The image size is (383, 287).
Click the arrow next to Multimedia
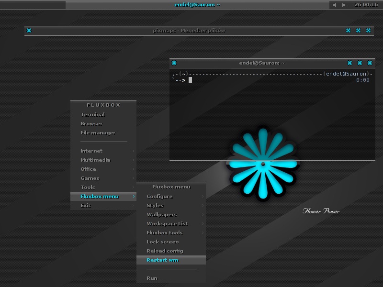[133, 160]
